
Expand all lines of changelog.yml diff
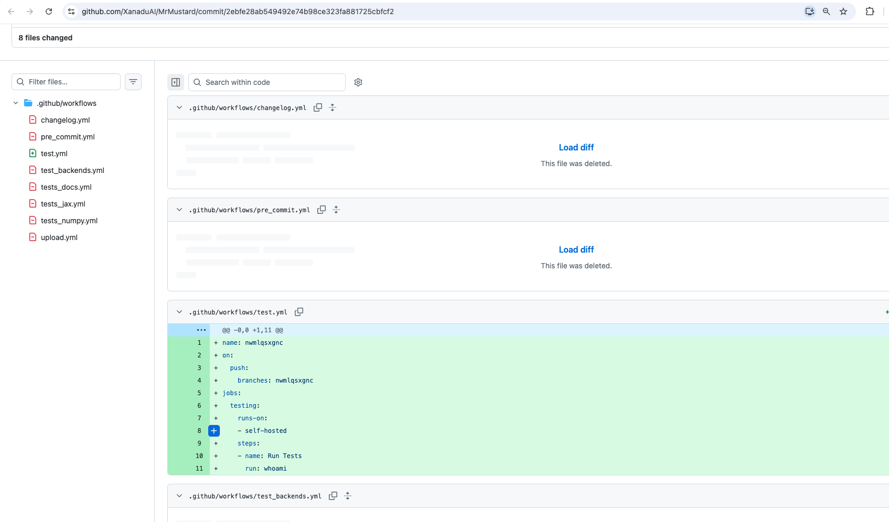pyautogui.click(x=333, y=107)
